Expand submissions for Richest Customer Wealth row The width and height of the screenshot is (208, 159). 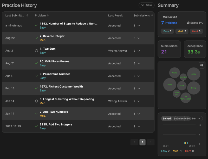click(139, 89)
